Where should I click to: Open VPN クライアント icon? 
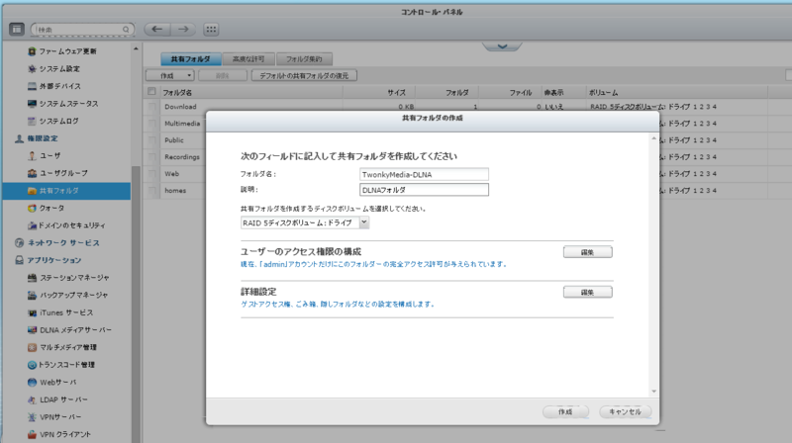click(33, 434)
